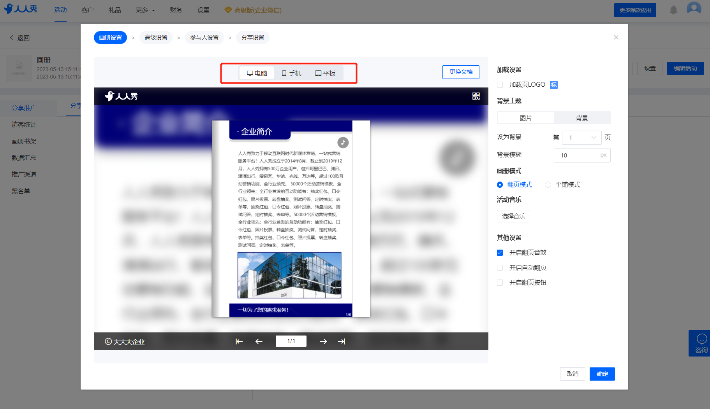Jump to last page arrow
This screenshot has width=710, height=409.
[x=342, y=341]
